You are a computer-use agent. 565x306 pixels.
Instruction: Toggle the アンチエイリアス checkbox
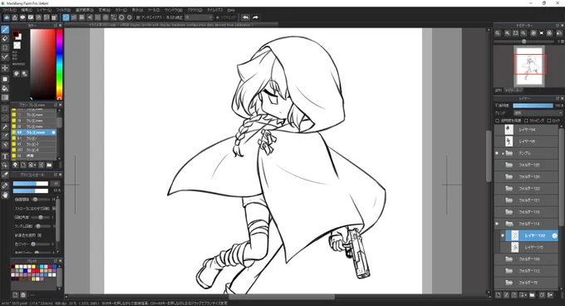[139, 17]
